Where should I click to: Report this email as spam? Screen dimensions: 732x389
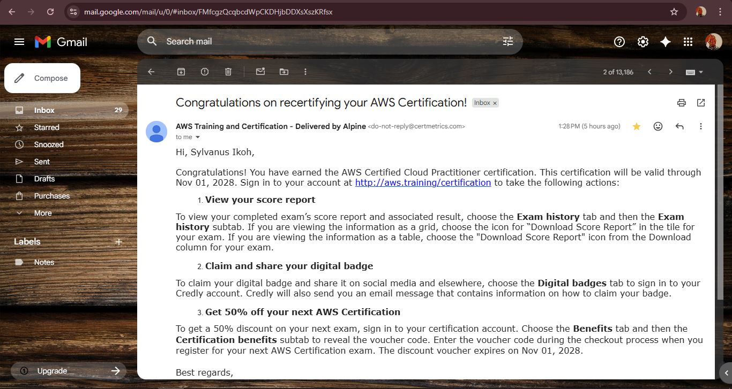click(x=205, y=72)
